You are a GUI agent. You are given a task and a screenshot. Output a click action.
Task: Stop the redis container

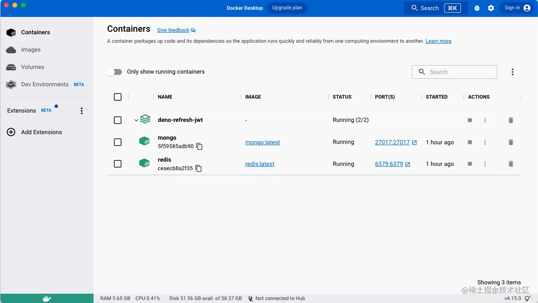pyautogui.click(x=470, y=164)
